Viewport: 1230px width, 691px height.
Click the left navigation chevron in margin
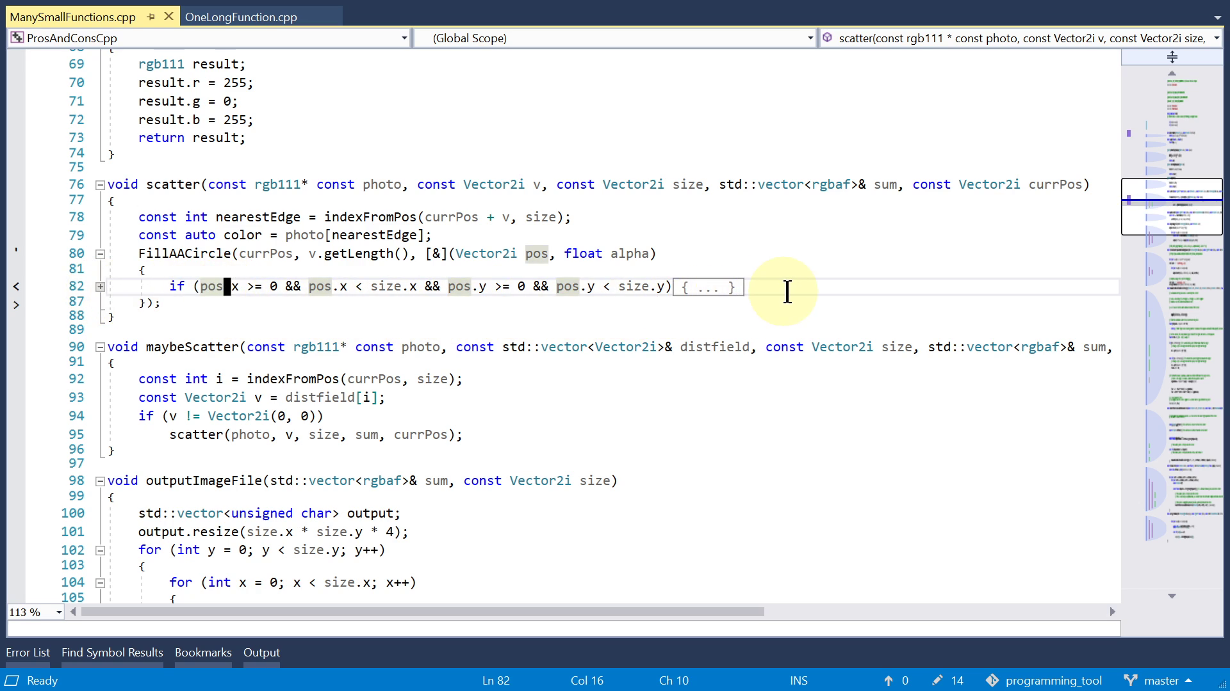pos(16,287)
